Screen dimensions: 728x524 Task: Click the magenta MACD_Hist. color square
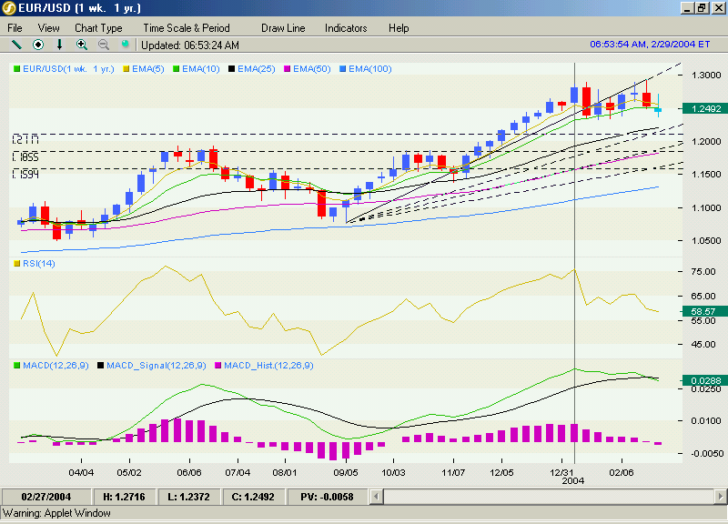pos(218,366)
